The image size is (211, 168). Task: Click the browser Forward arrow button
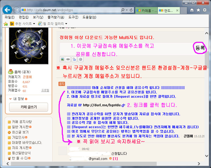tap(16, 10)
